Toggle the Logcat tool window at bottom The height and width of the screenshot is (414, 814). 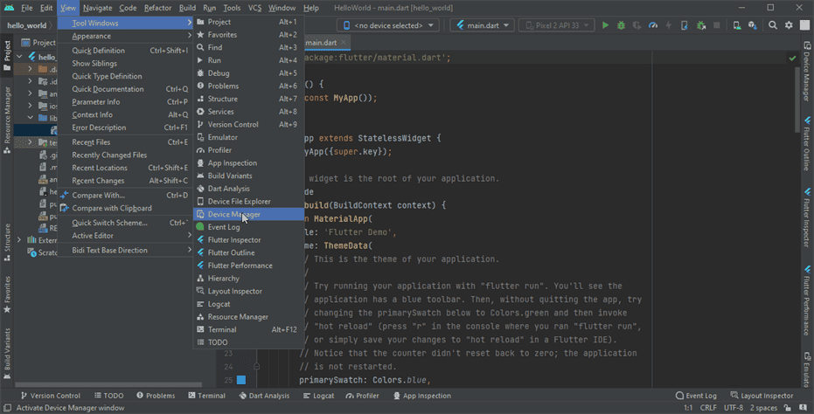pyautogui.click(x=318, y=396)
